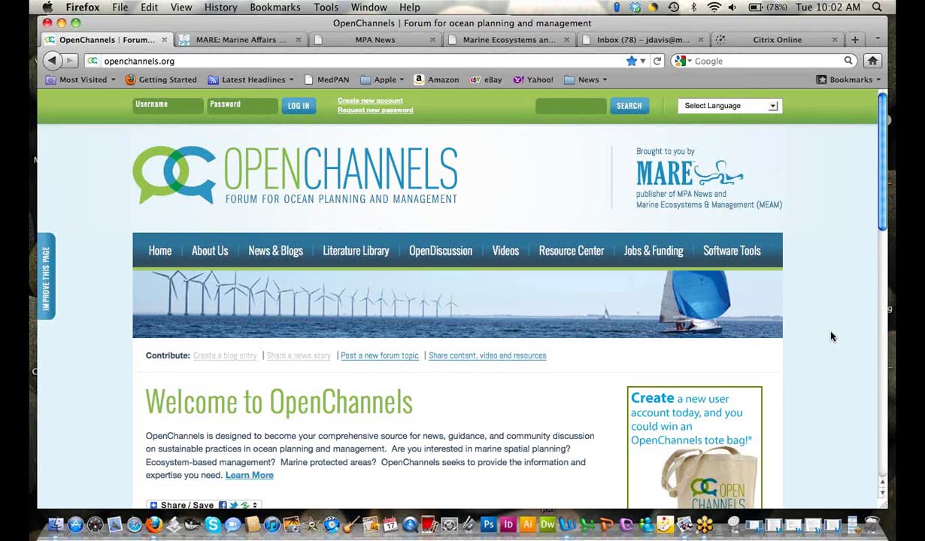The image size is (925, 541).
Task: Open the Dropbox menu bar icon
Action: 635,8
